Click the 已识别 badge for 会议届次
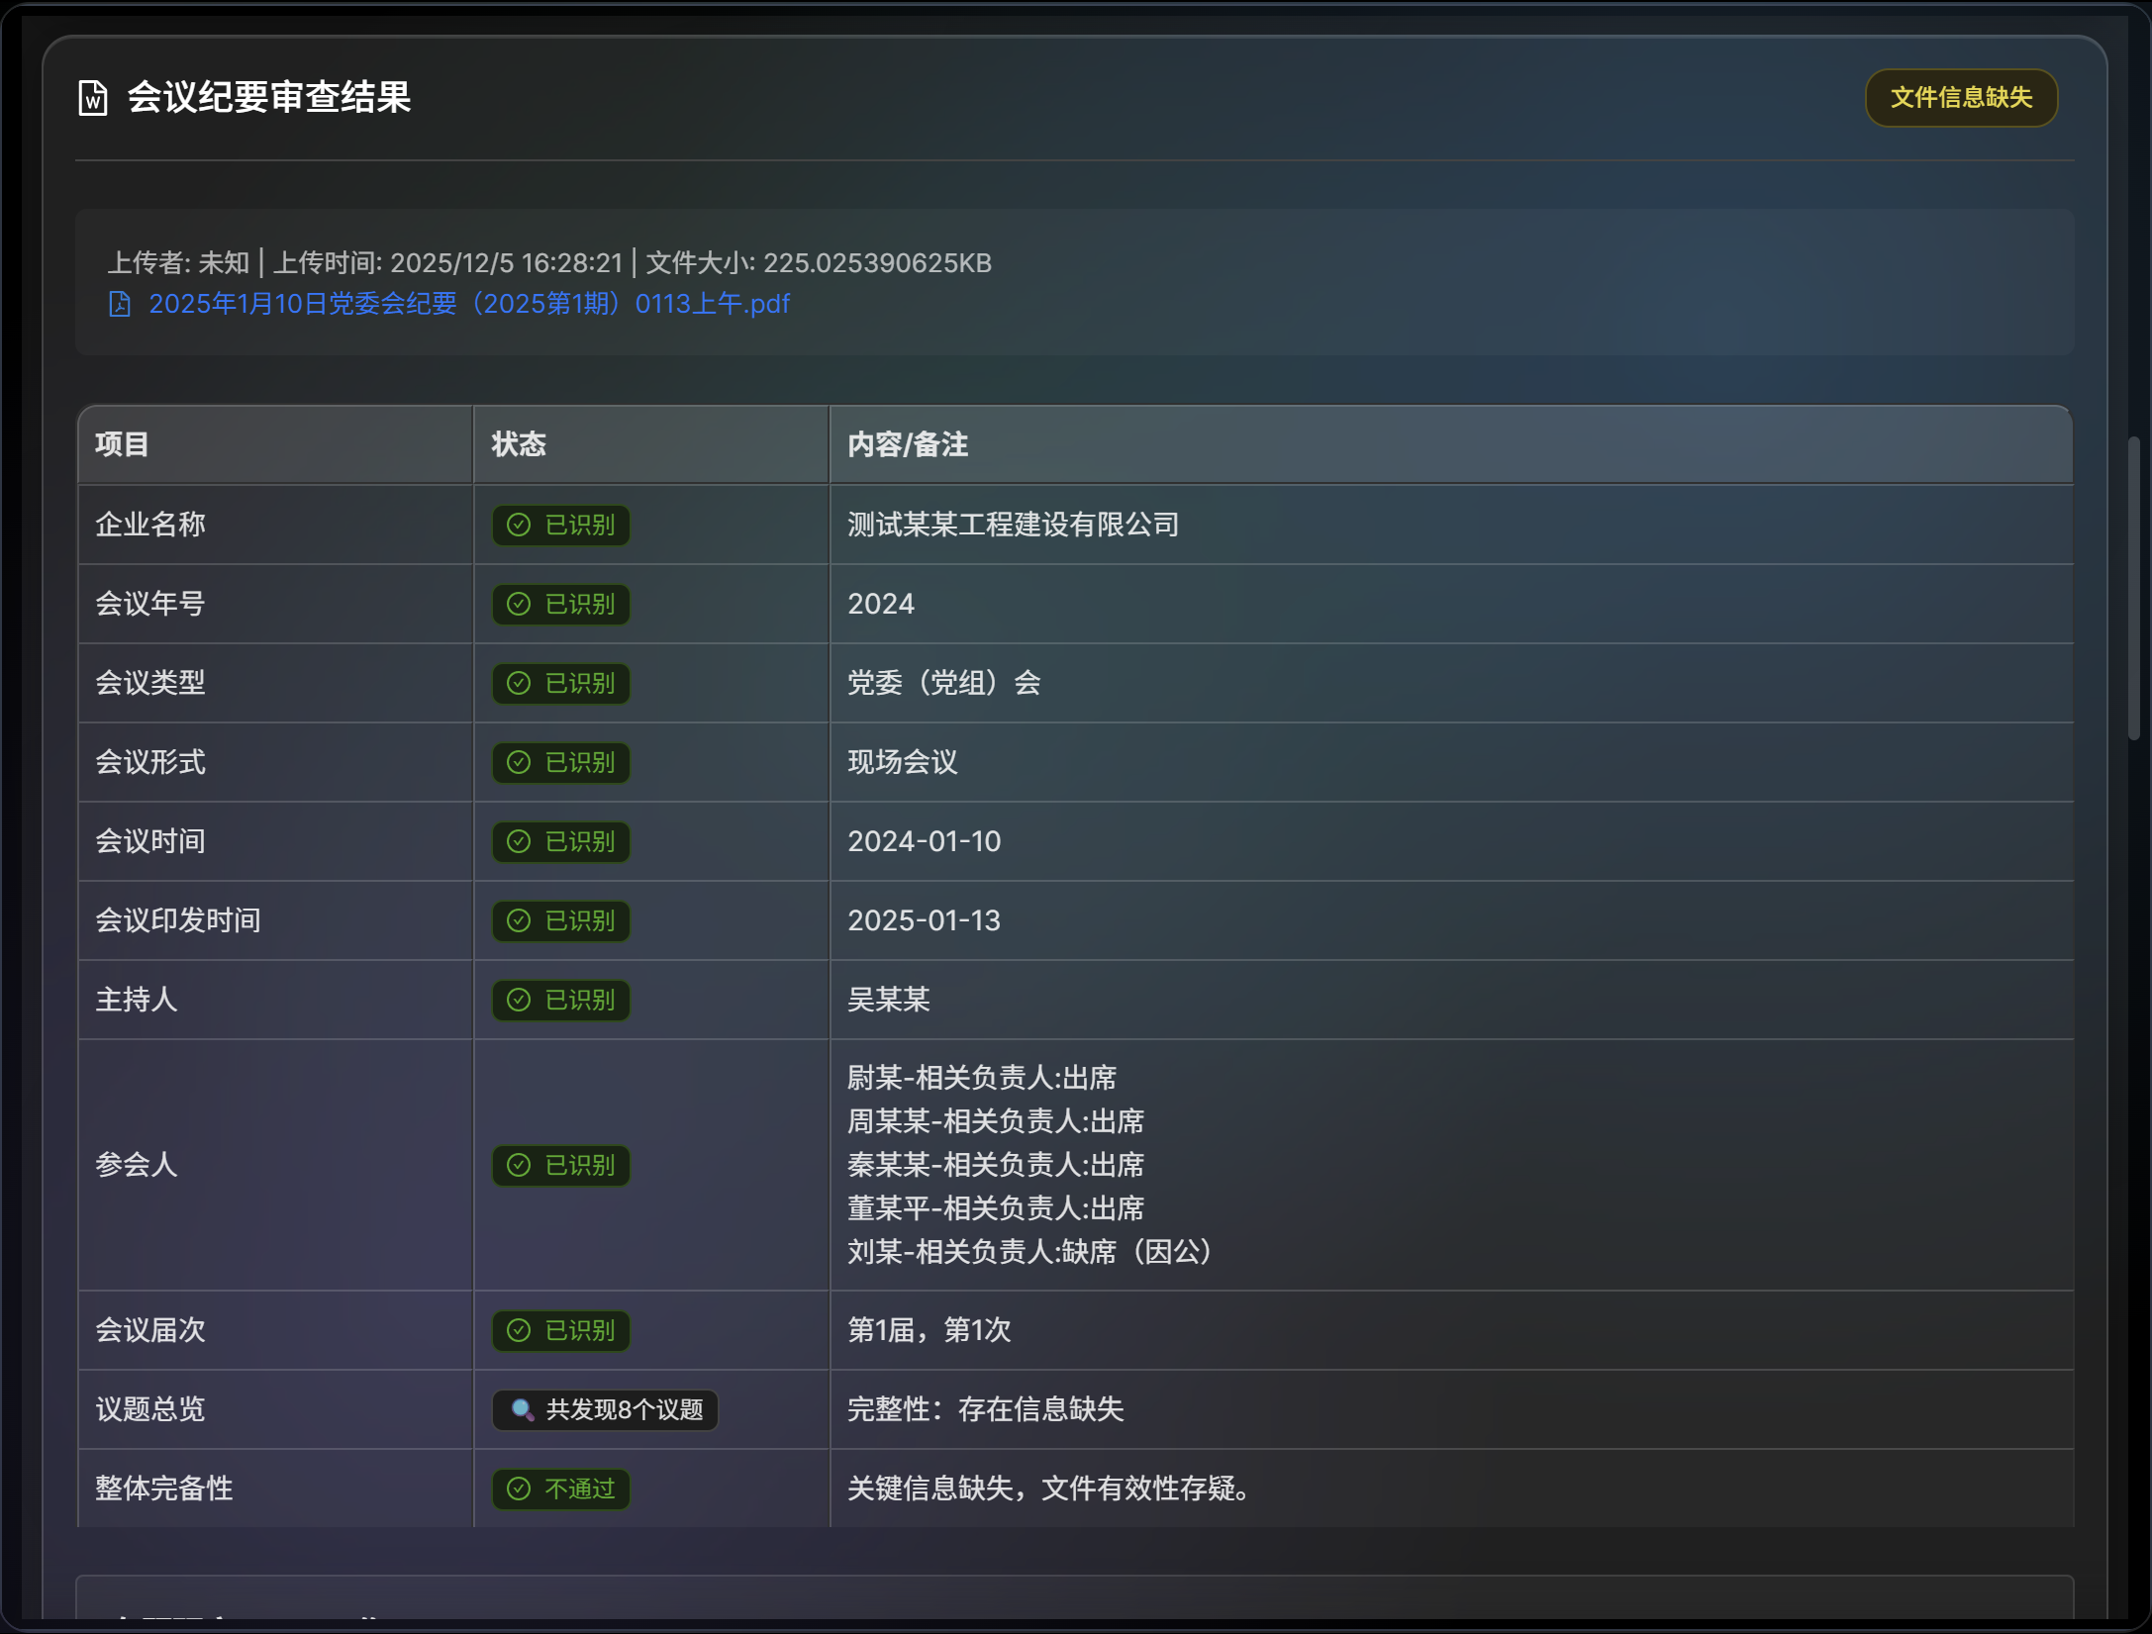The height and width of the screenshot is (1634, 2152). (x=561, y=1330)
